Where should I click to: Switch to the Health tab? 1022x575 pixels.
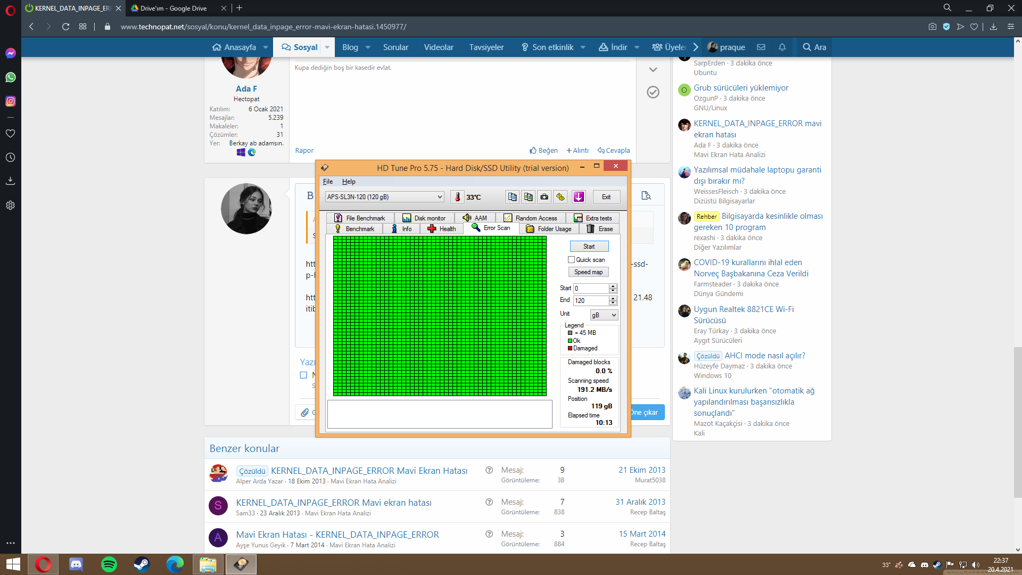[442, 229]
